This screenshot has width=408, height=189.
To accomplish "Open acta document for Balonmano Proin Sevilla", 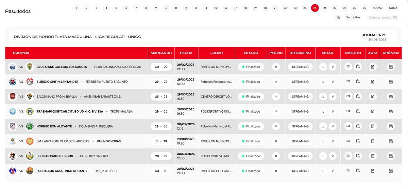I will click(x=373, y=97).
